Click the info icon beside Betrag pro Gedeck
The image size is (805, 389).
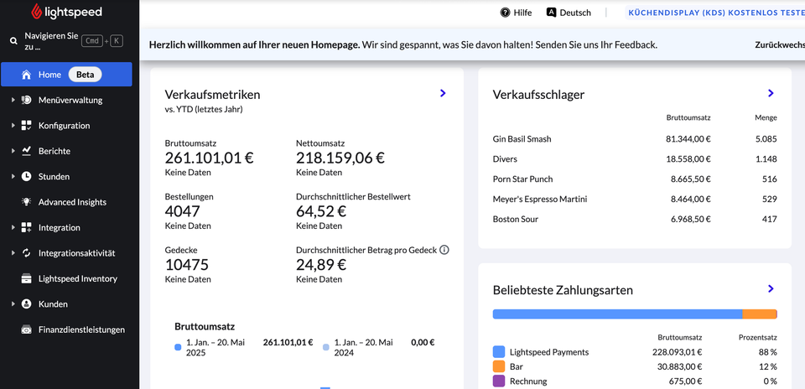pyautogui.click(x=444, y=250)
